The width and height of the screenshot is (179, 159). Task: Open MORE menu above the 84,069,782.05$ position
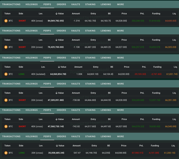pyautogui.click(x=120, y=4)
